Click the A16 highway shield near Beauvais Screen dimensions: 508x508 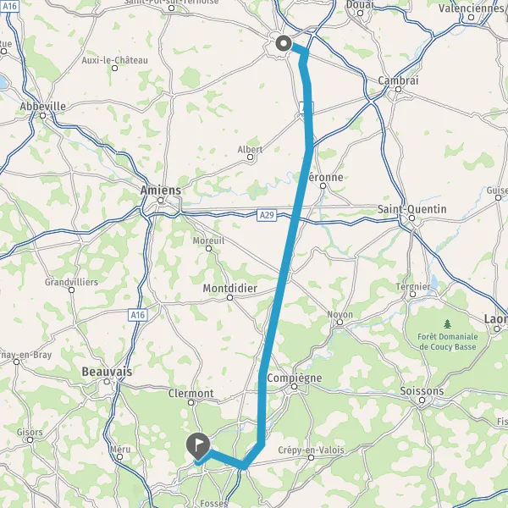pyautogui.click(x=138, y=315)
